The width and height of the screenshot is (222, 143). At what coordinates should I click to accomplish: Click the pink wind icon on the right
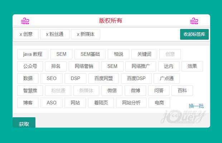(x=194, y=21)
